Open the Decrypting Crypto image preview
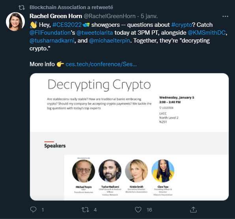235x219 pixels. pyautogui.click(x=129, y=137)
